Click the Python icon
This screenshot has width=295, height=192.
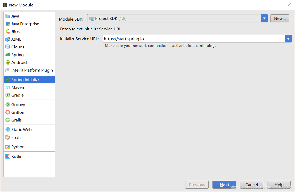[8, 147]
